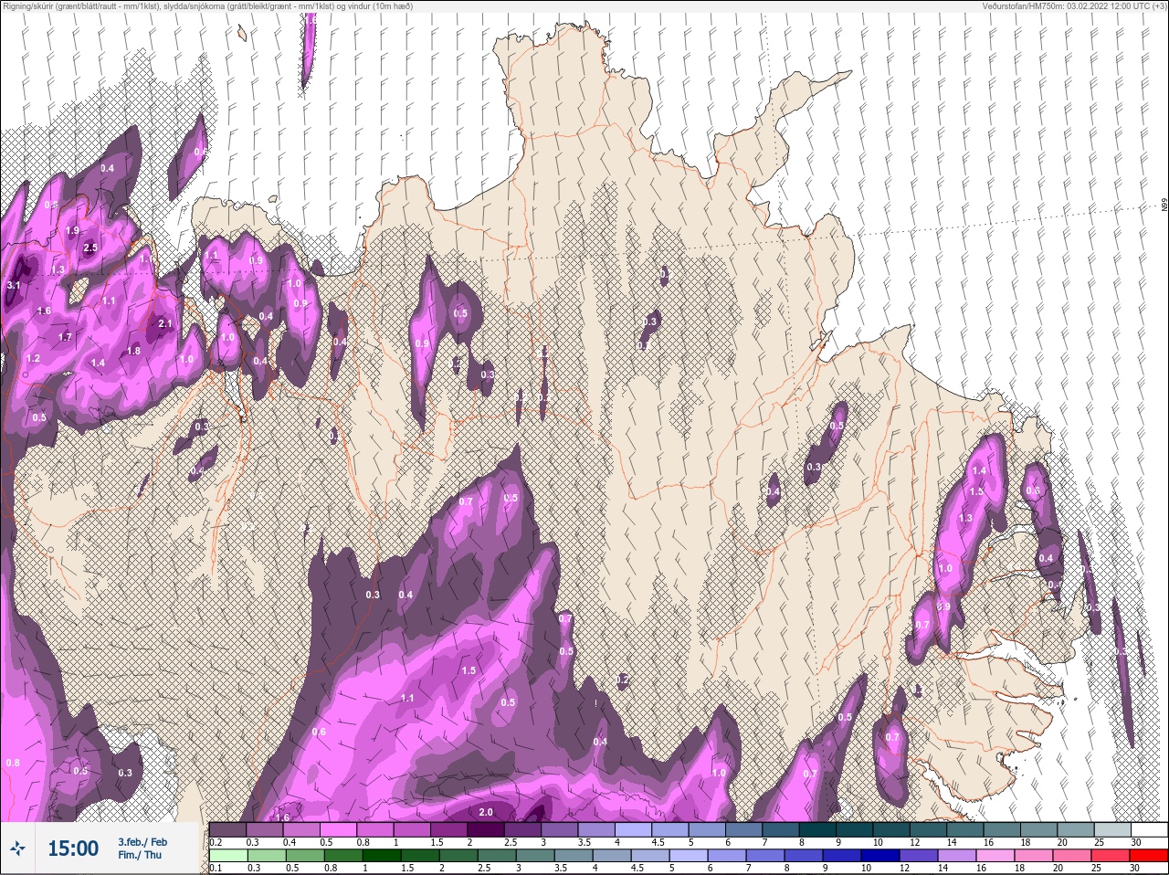This screenshot has width=1169, height=875.
Task: Click the date text 3.feb./ Feb
Action: pos(142,842)
